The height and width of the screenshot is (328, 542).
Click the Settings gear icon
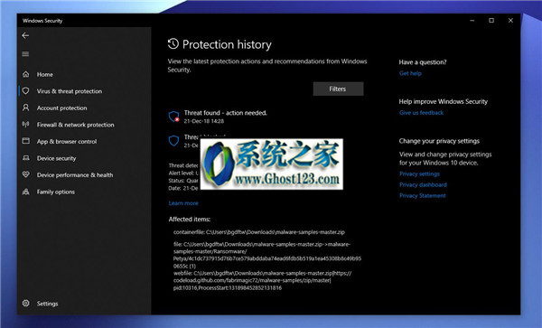click(x=25, y=303)
